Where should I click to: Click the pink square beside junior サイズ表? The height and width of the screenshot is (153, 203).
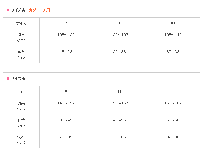tap(8, 10)
